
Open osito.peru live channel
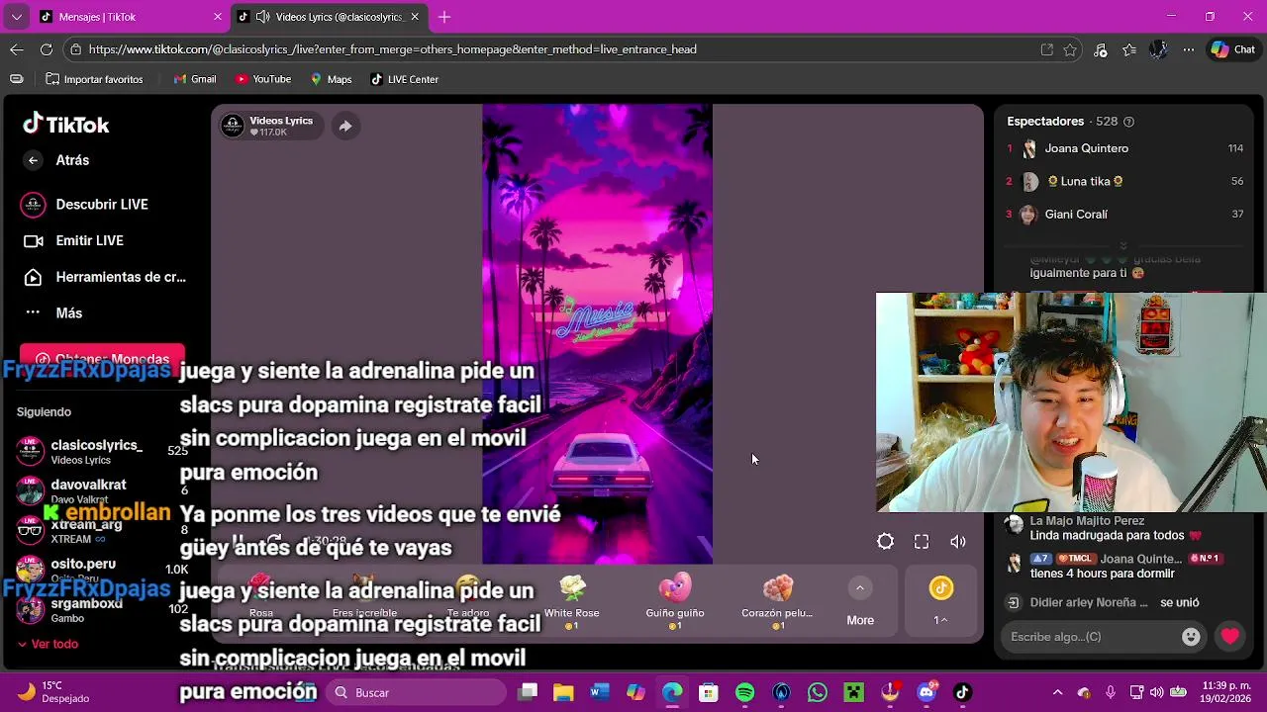coord(101,570)
